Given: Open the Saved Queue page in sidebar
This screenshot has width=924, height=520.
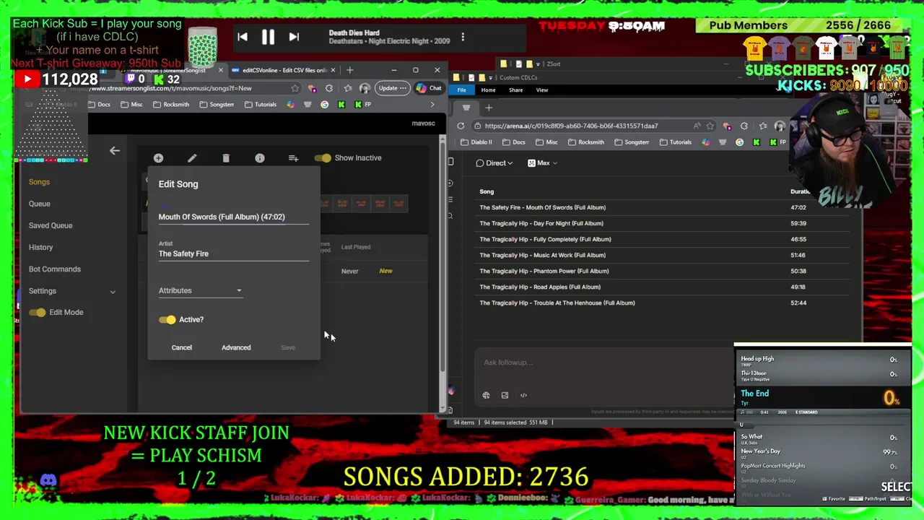Looking at the screenshot, I should click(x=51, y=225).
